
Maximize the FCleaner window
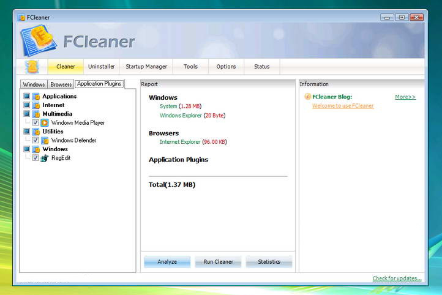(x=402, y=18)
